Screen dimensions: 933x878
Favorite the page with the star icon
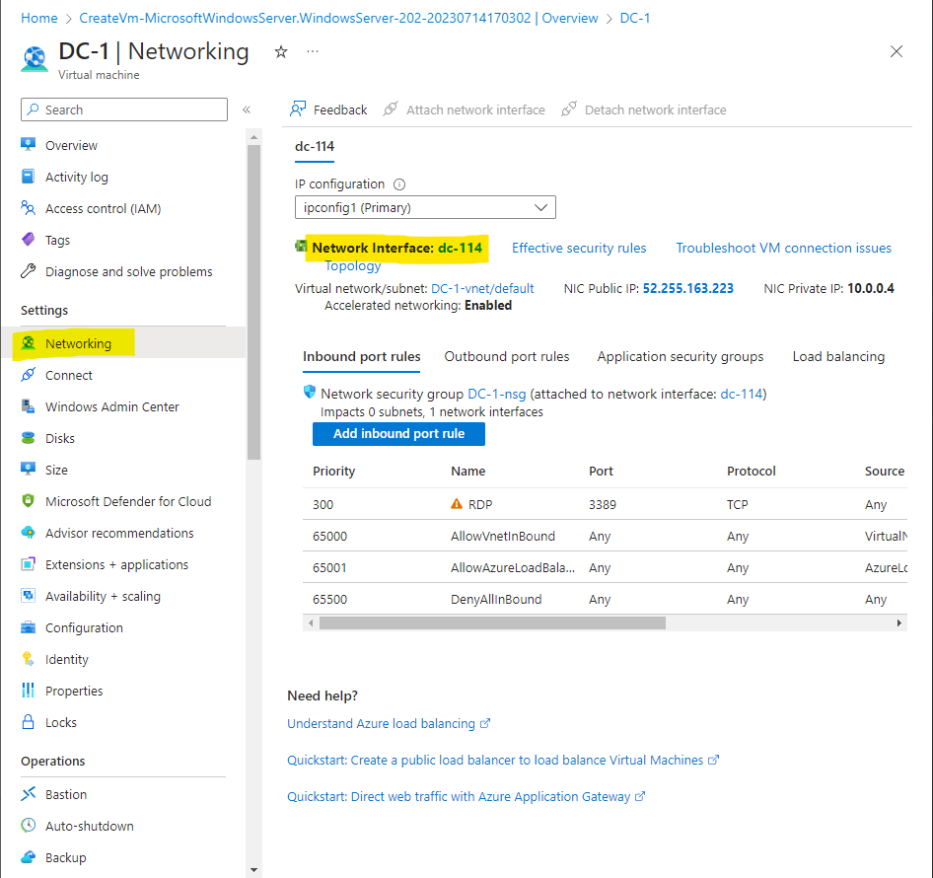click(x=281, y=51)
